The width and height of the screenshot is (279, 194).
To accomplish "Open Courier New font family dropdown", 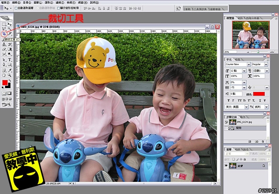I will tap(248, 64).
